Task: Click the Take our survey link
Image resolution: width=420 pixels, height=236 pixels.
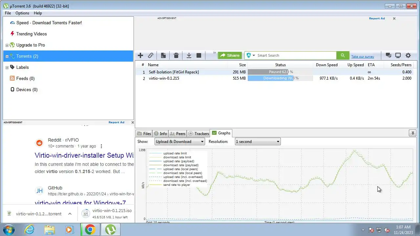Action: coord(363,57)
